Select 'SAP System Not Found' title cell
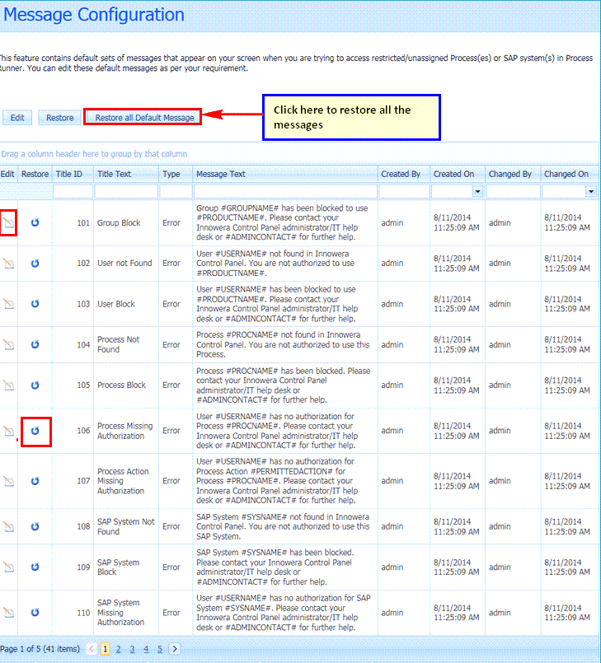Viewport: 601px width, 663px height. coord(126,526)
